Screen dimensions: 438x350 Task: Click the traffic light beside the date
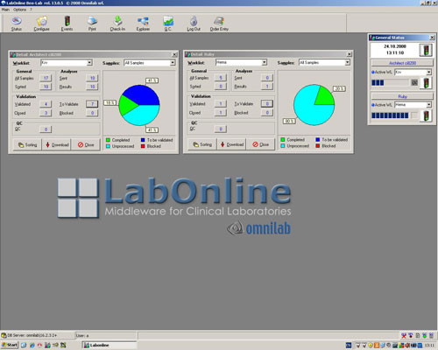pos(426,50)
